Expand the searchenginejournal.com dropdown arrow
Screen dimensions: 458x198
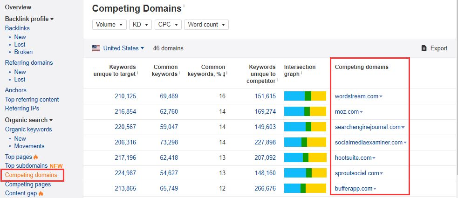tap(403, 128)
